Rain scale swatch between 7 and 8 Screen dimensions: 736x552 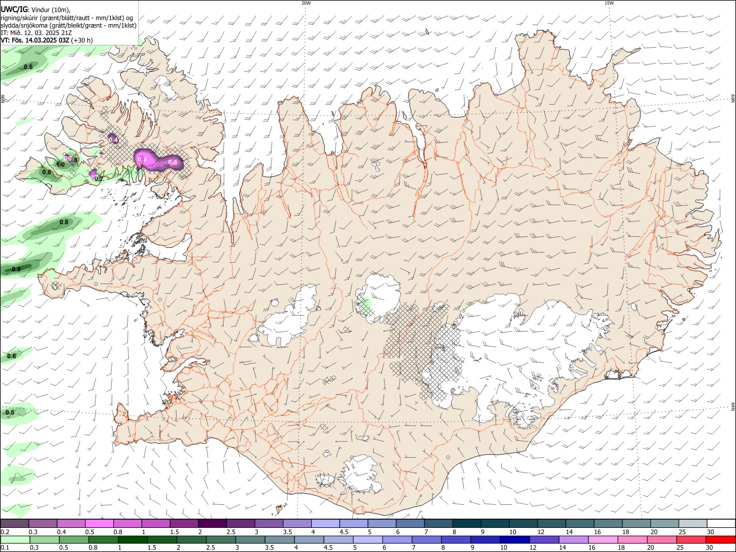427,539
